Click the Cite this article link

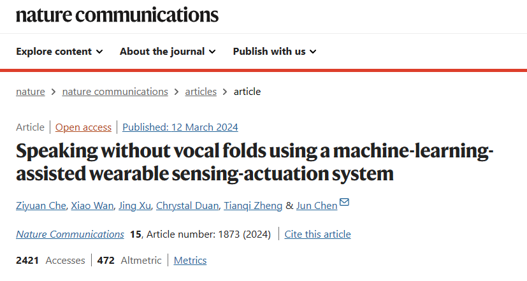pos(317,234)
